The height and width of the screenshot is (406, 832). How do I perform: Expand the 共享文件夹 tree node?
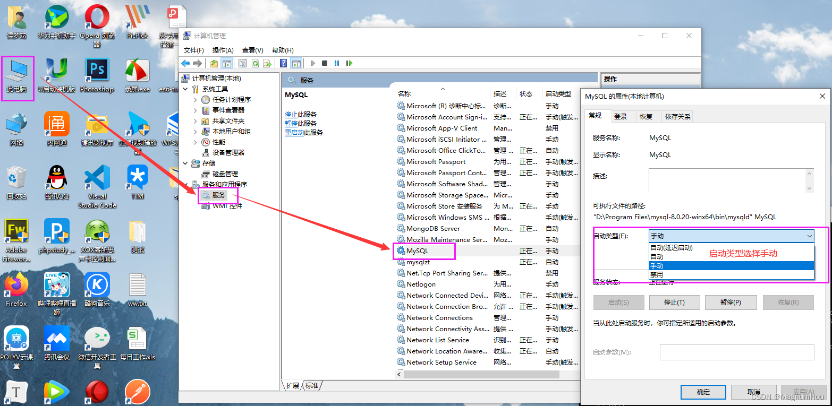(x=196, y=121)
